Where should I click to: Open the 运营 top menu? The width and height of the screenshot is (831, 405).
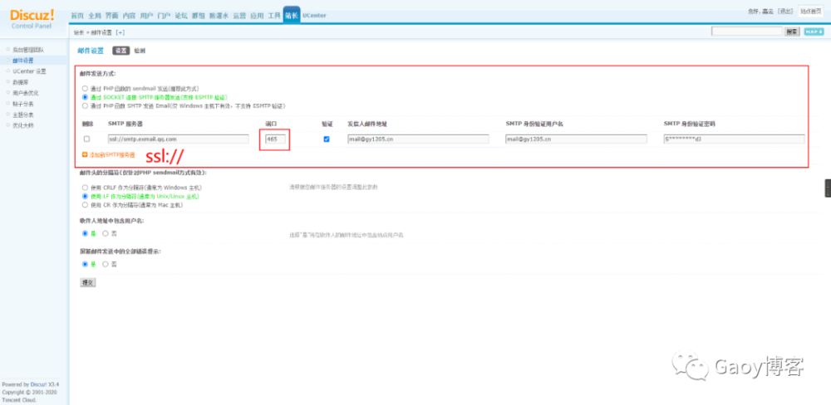click(239, 16)
